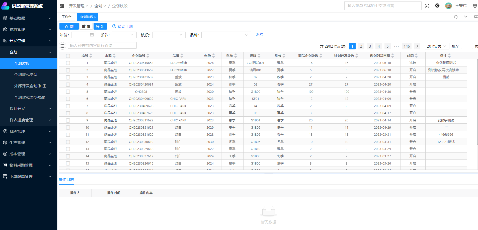This screenshot has width=478, height=230.
Task: Select checkbox for row QH2898
Action: [68, 92]
